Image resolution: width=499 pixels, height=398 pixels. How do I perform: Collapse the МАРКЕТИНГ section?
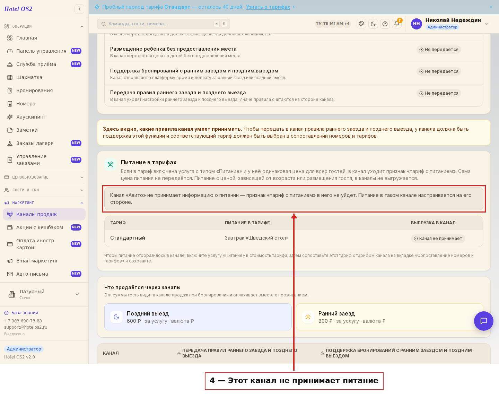pos(44,203)
